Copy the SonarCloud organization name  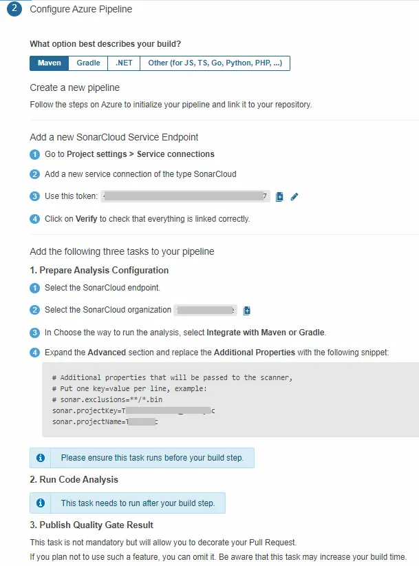[x=247, y=311]
